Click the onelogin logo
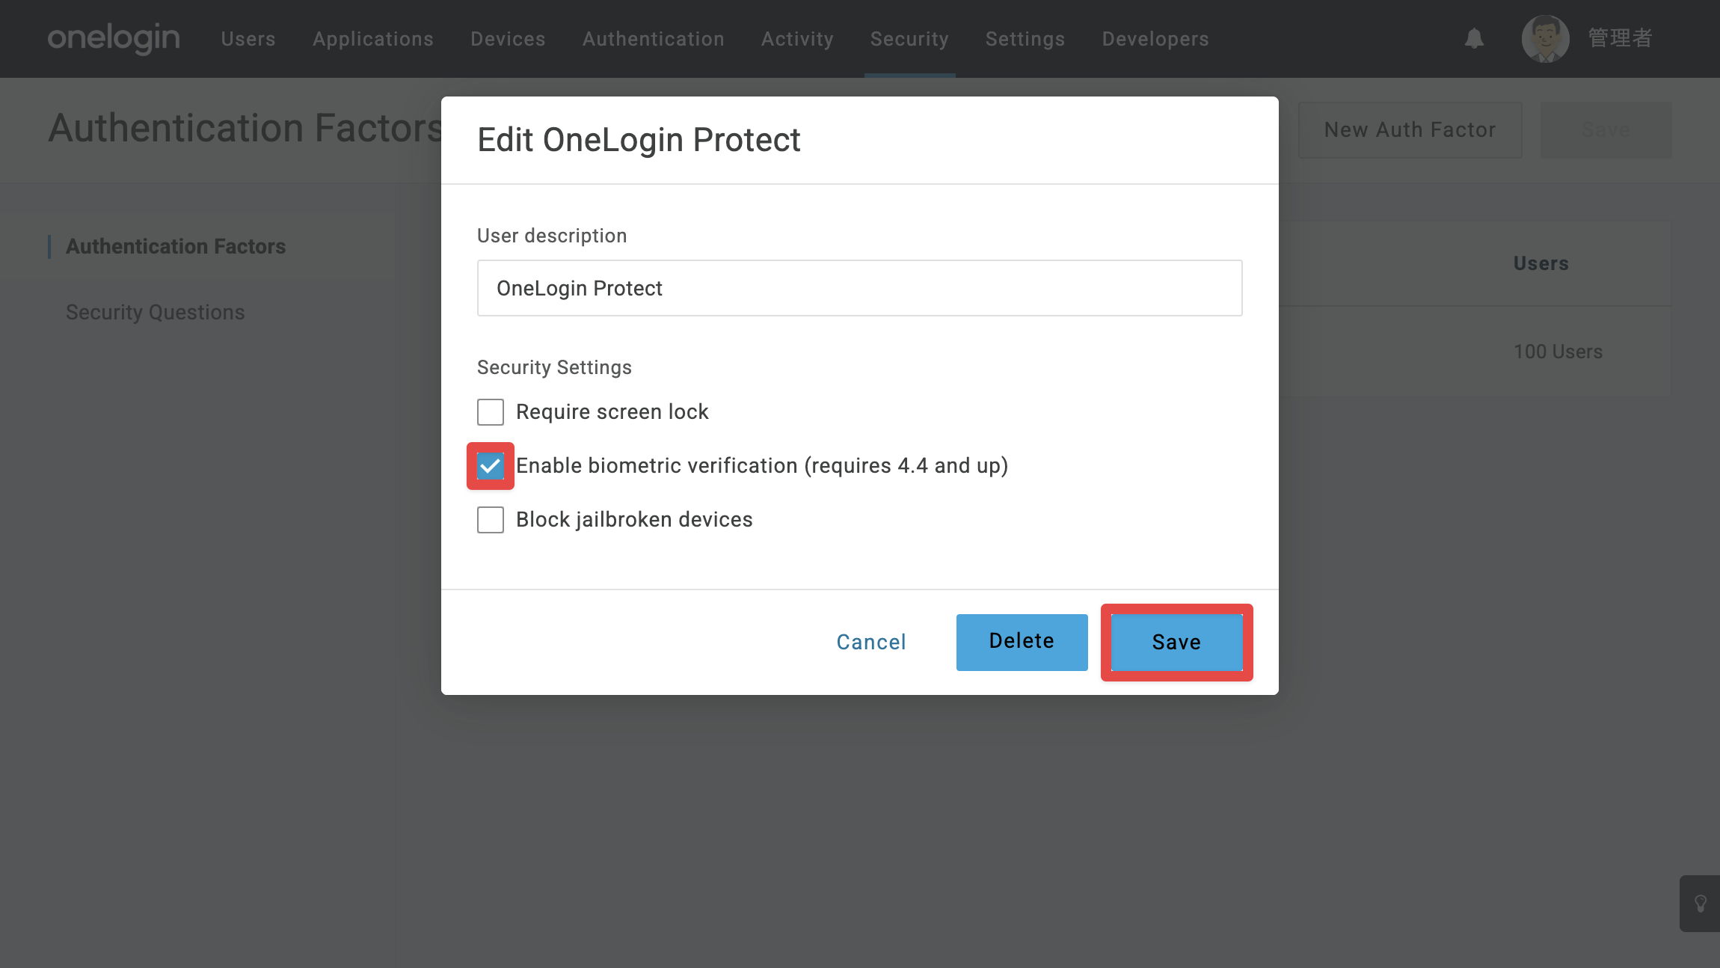The width and height of the screenshot is (1720, 968). 114,38
